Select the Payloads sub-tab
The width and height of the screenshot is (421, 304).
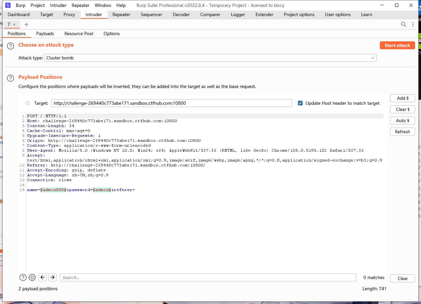pyautogui.click(x=45, y=33)
